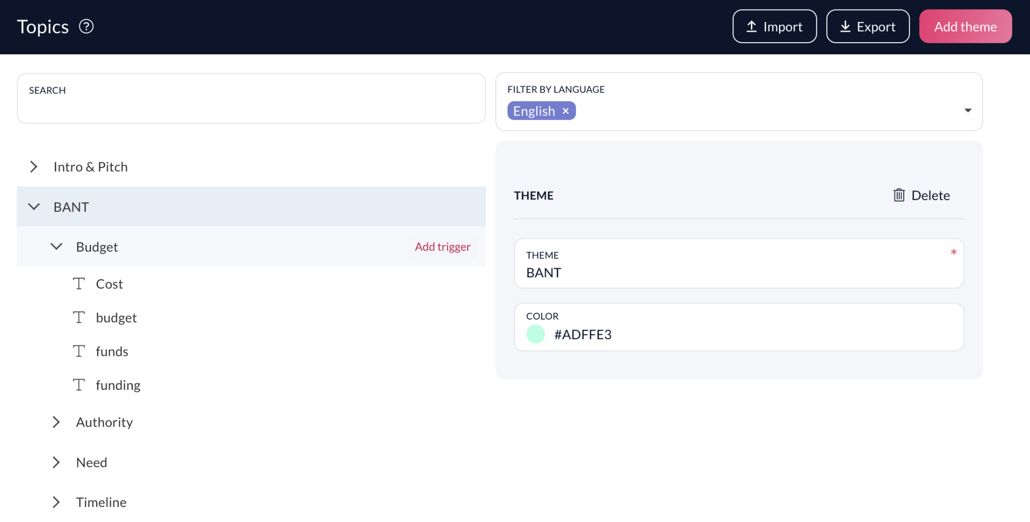Collapse the Budget topic chevron
The width and height of the screenshot is (1030, 522).
click(x=56, y=247)
